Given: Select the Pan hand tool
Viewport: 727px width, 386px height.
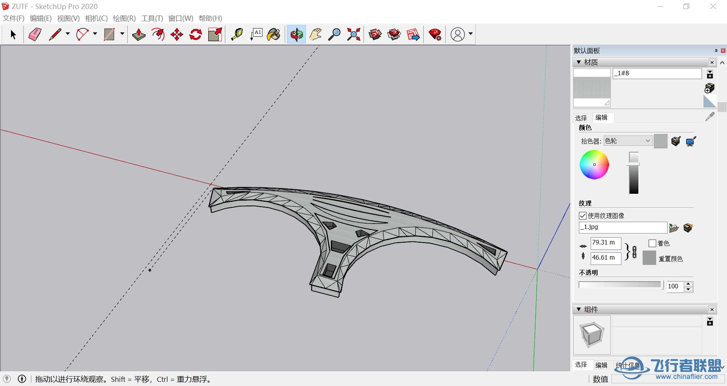Looking at the screenshot, I should click(315, 34).
